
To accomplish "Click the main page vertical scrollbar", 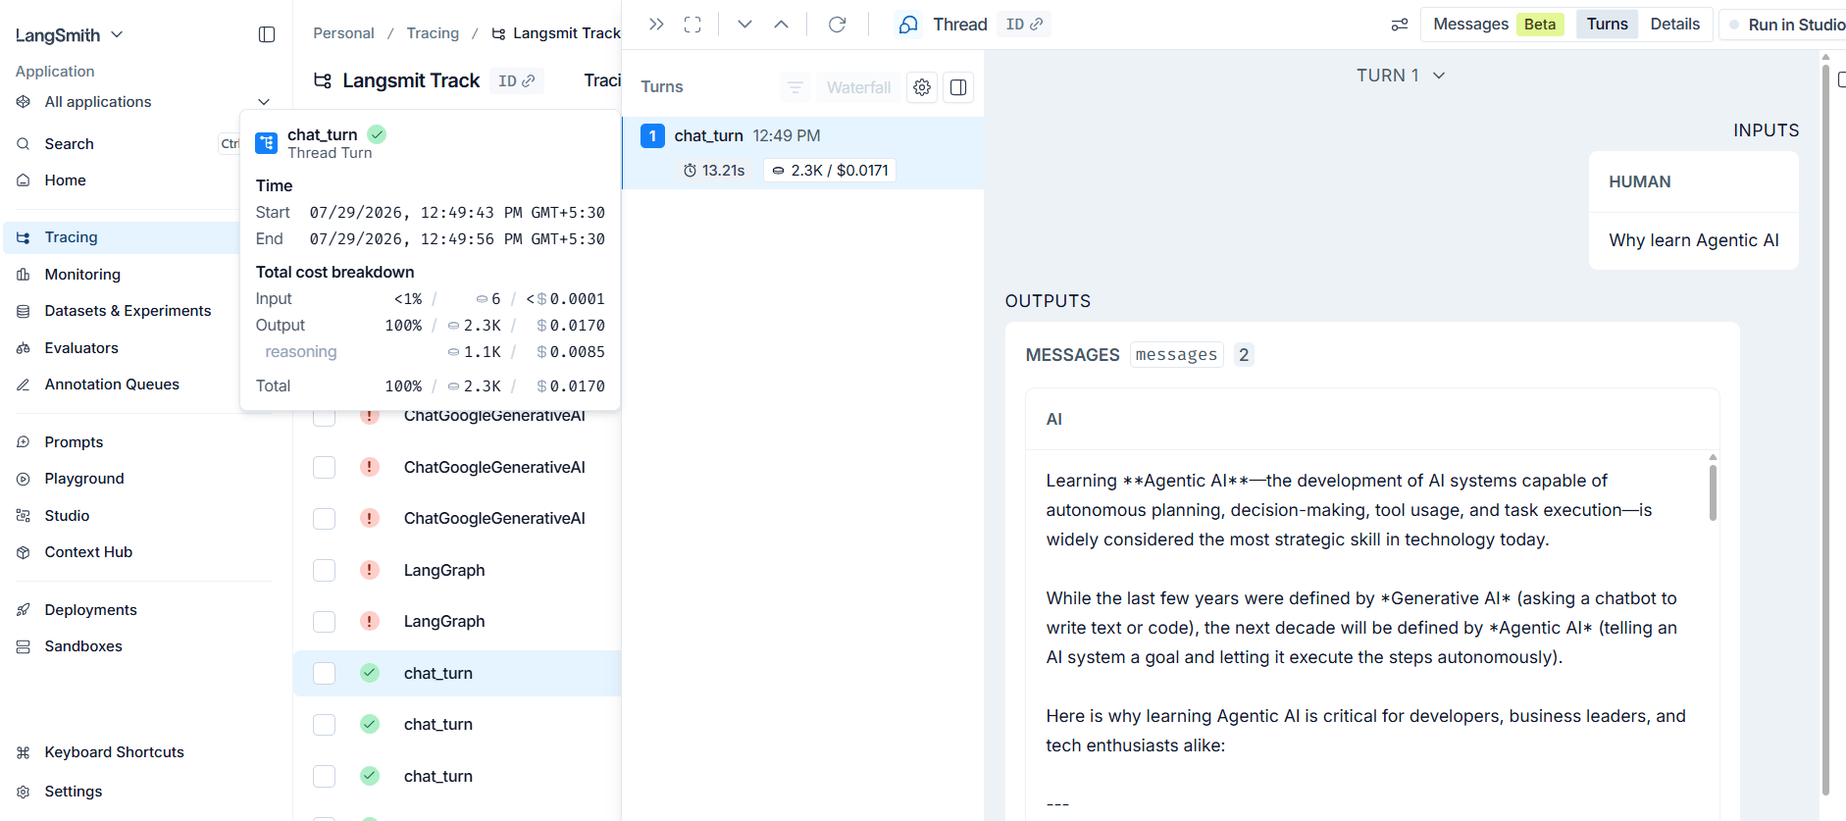I will tap(1825, 432).
